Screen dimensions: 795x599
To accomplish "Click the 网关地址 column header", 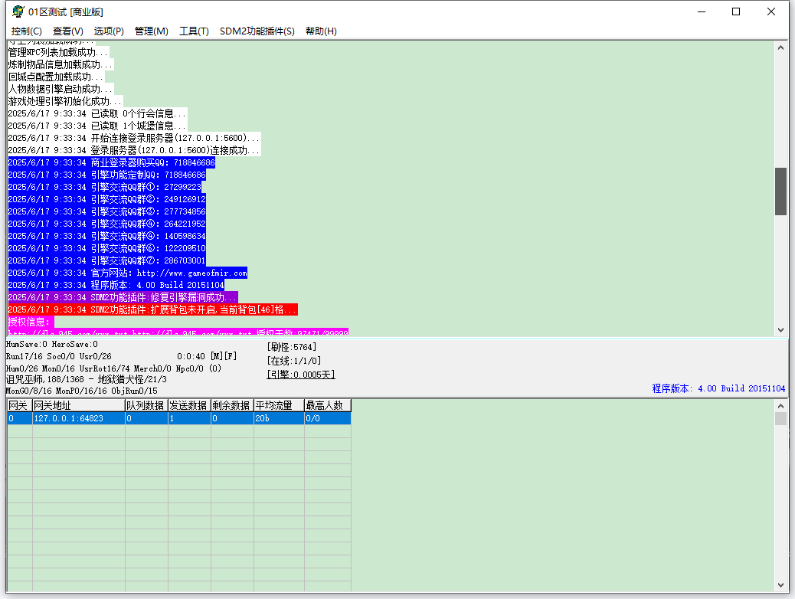I will point(79,405).
